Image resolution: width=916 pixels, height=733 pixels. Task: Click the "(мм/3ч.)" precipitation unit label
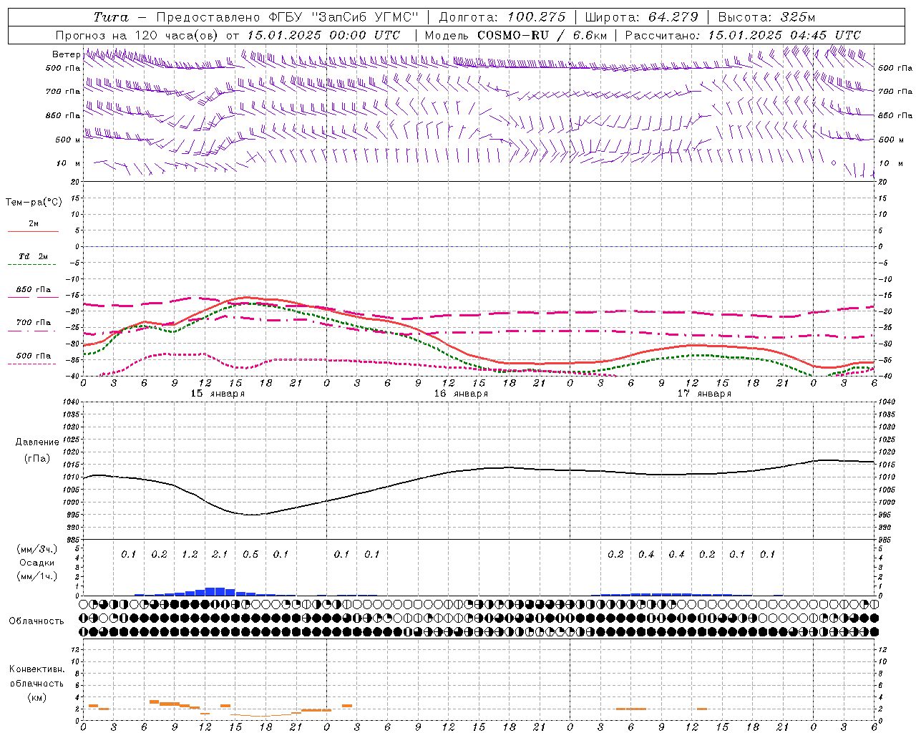tap(36, 550)
